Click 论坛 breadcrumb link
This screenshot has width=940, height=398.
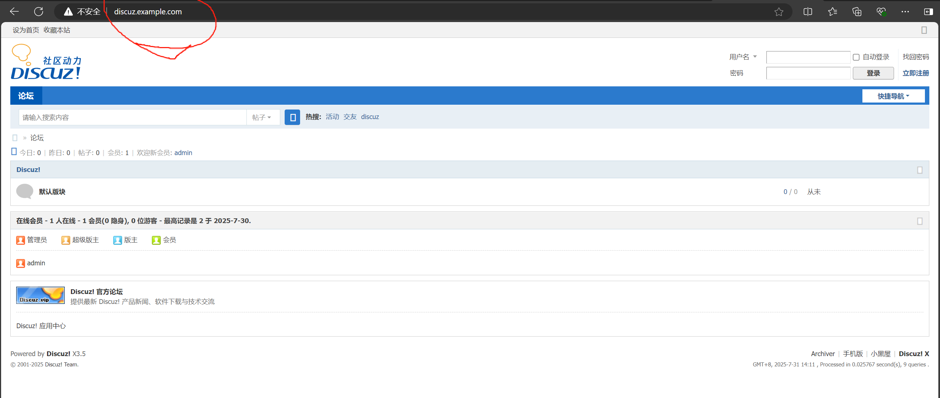click(x=37, y=138)
